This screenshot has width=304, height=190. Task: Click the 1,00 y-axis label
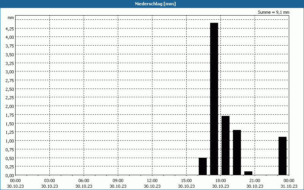[10, 141]
